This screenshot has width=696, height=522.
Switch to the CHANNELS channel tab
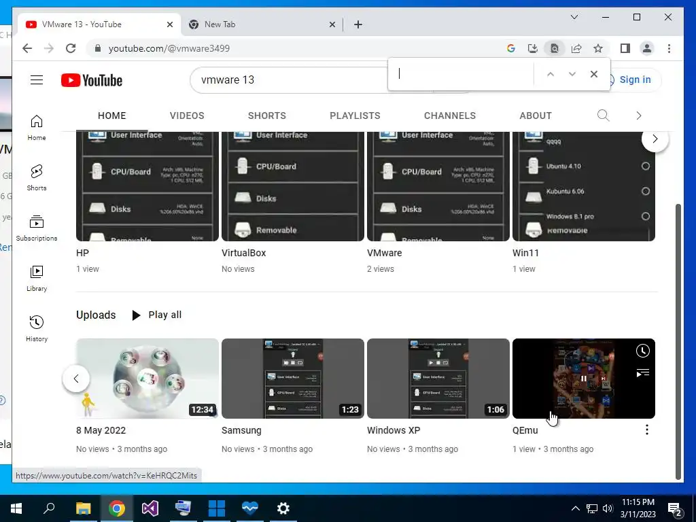[450, 116]
